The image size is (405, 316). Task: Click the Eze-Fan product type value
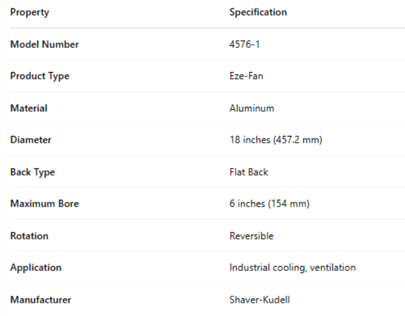click(245, 76)
